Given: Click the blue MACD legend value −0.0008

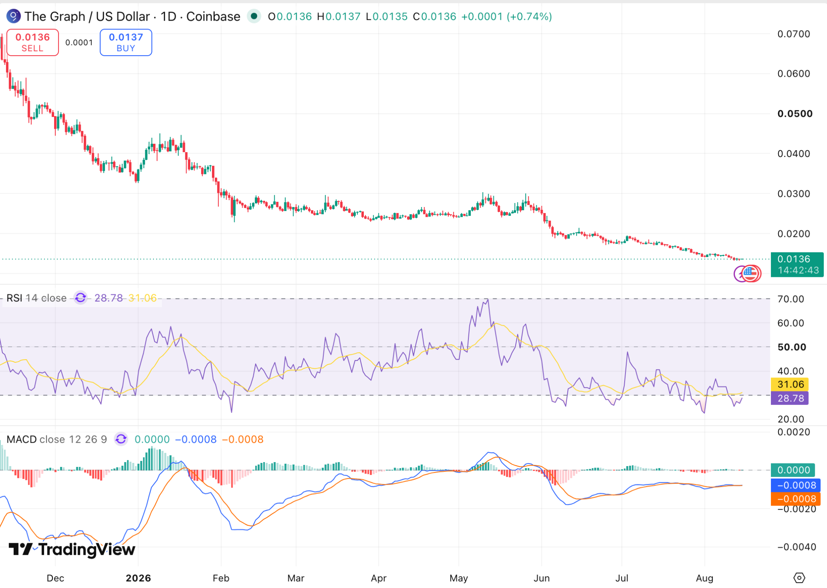Looking at the screenshot, I should [x=196, y=439].
